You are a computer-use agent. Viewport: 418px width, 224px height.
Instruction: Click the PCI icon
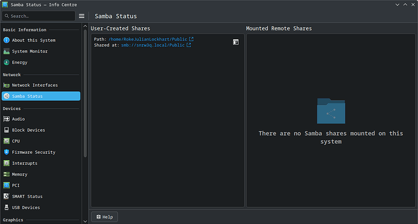7,185
